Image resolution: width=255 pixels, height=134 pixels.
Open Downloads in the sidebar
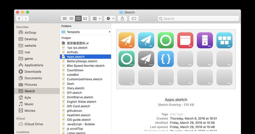click(37, 72)
